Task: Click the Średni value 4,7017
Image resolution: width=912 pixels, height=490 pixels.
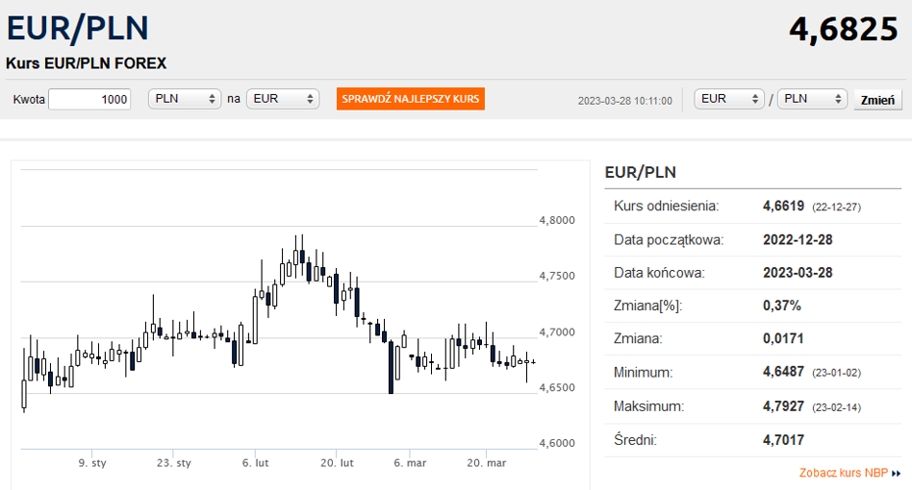Action: pyautogui.click(x=783, y=440)
